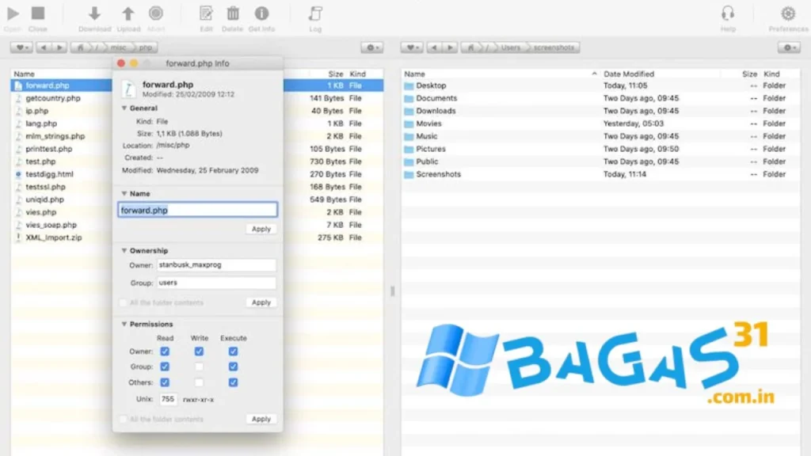
Task: Click the Upload arrow icon
Action: click(x=128, y=14)
